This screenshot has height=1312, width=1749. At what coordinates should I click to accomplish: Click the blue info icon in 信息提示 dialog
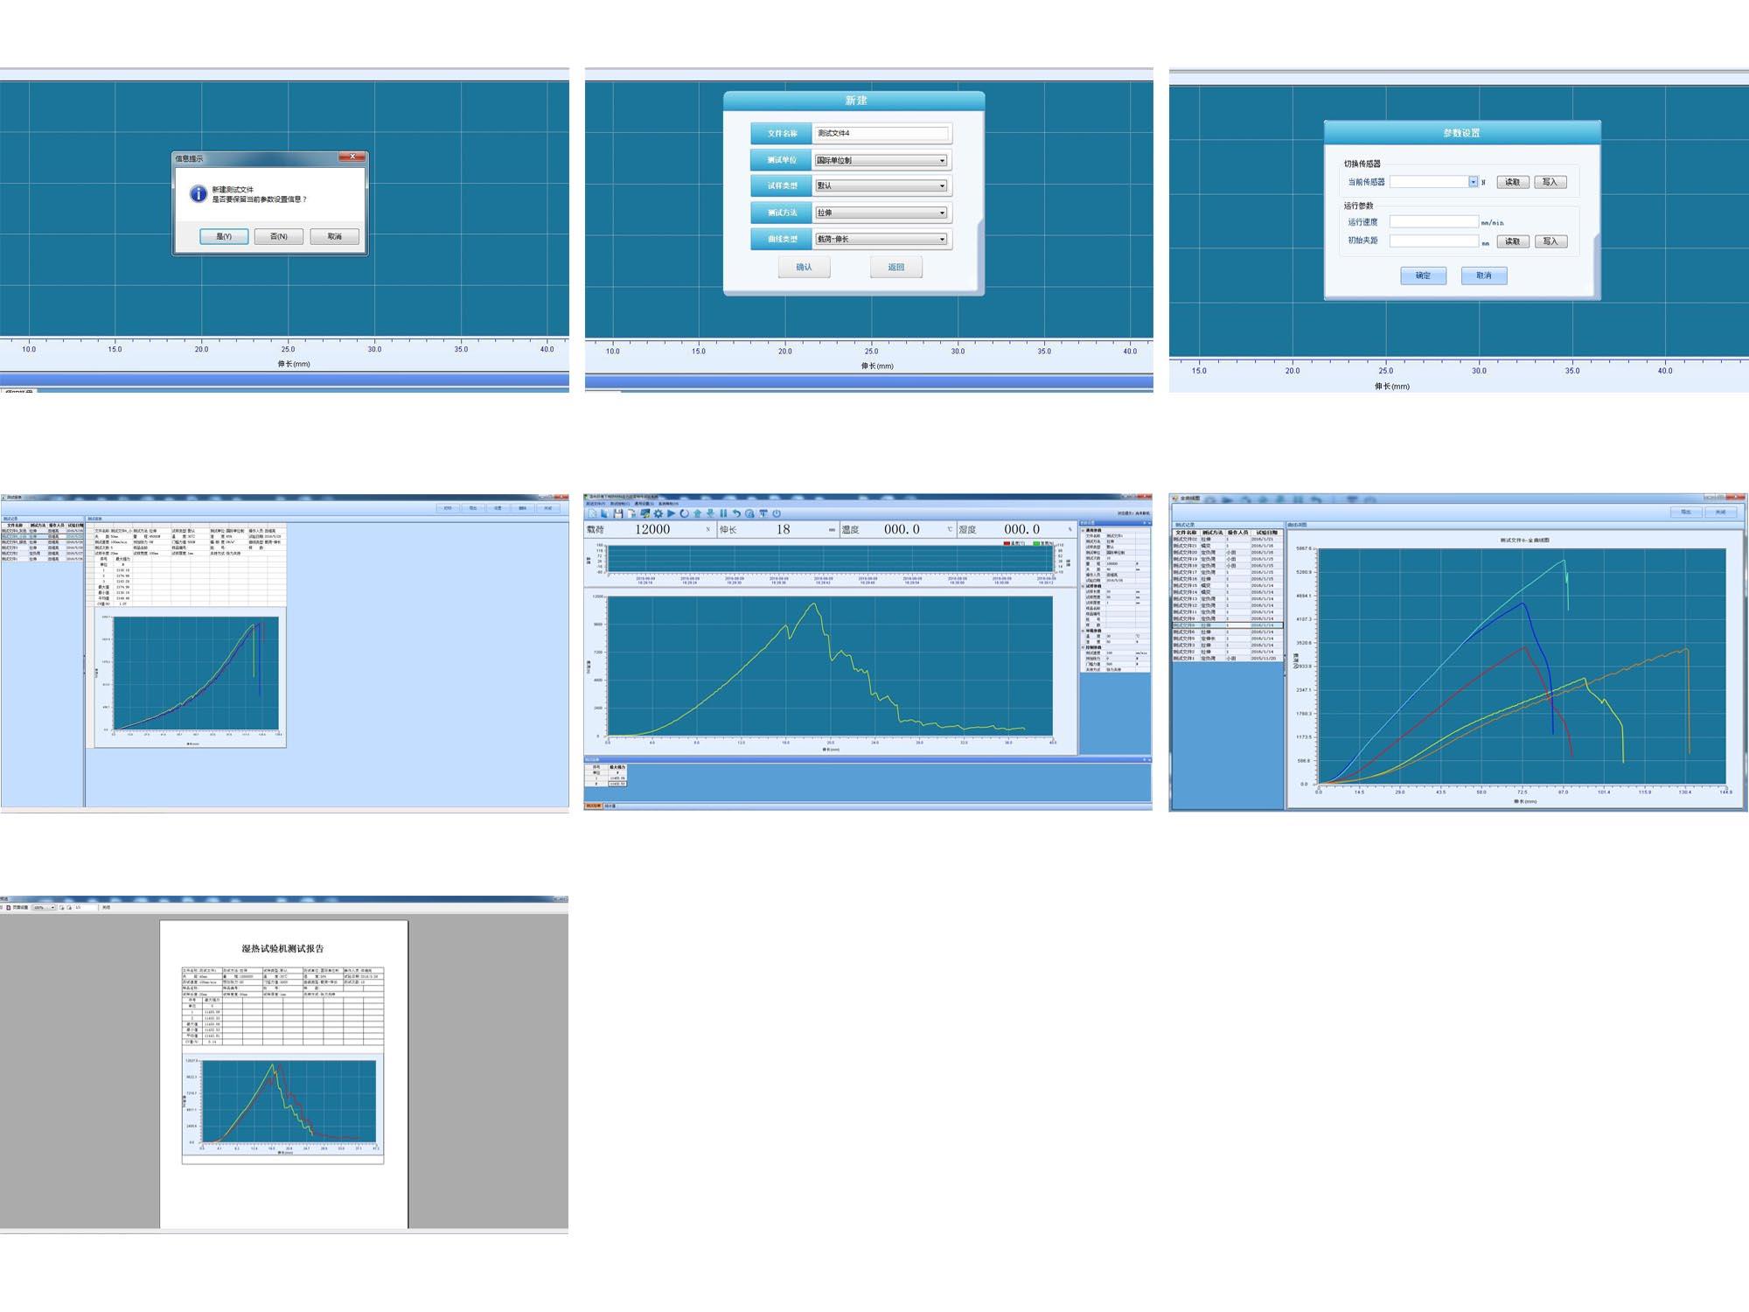[x=199, y=194]
